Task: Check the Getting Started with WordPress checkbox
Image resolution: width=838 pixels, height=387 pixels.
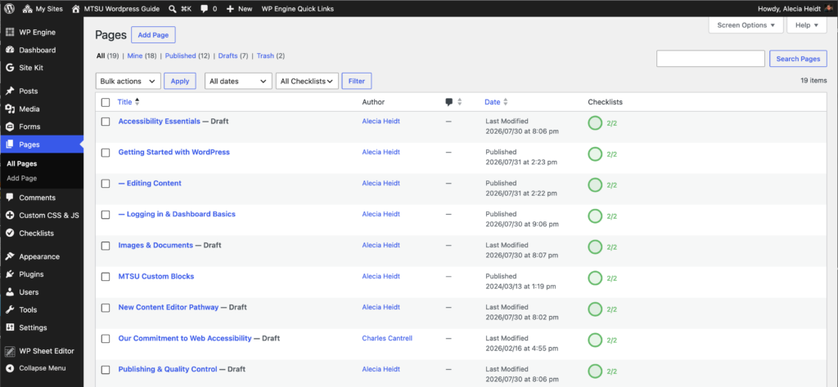Action: pos(106,153)
